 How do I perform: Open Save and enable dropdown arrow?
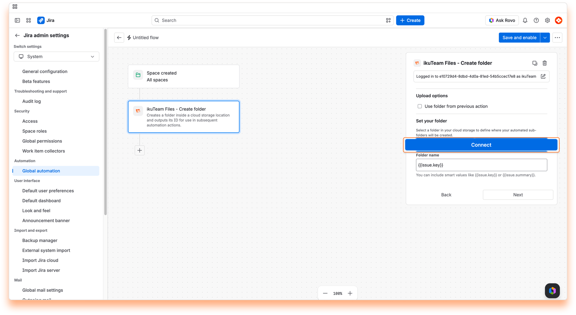click(545, 38)
